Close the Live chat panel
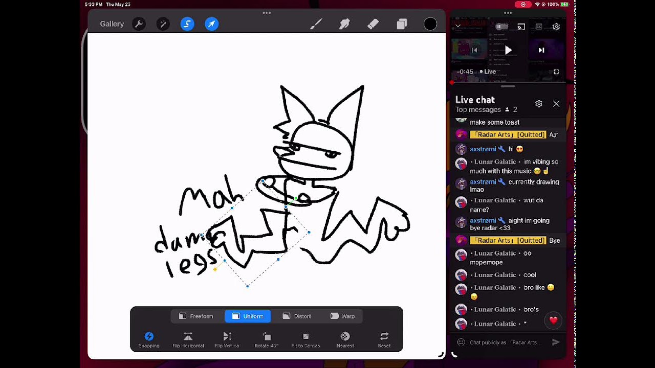 pos(556,104)
